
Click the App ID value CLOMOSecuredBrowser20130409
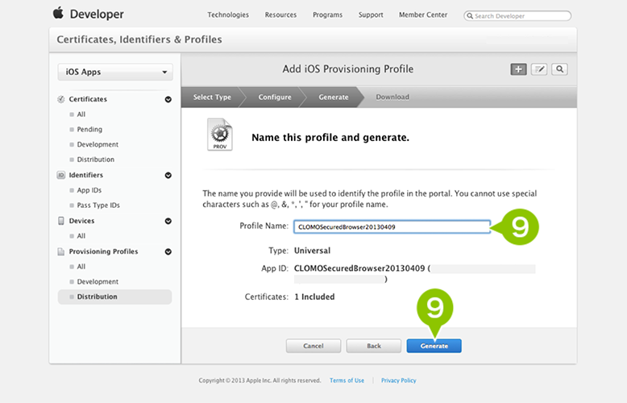(x=359, y=268)
